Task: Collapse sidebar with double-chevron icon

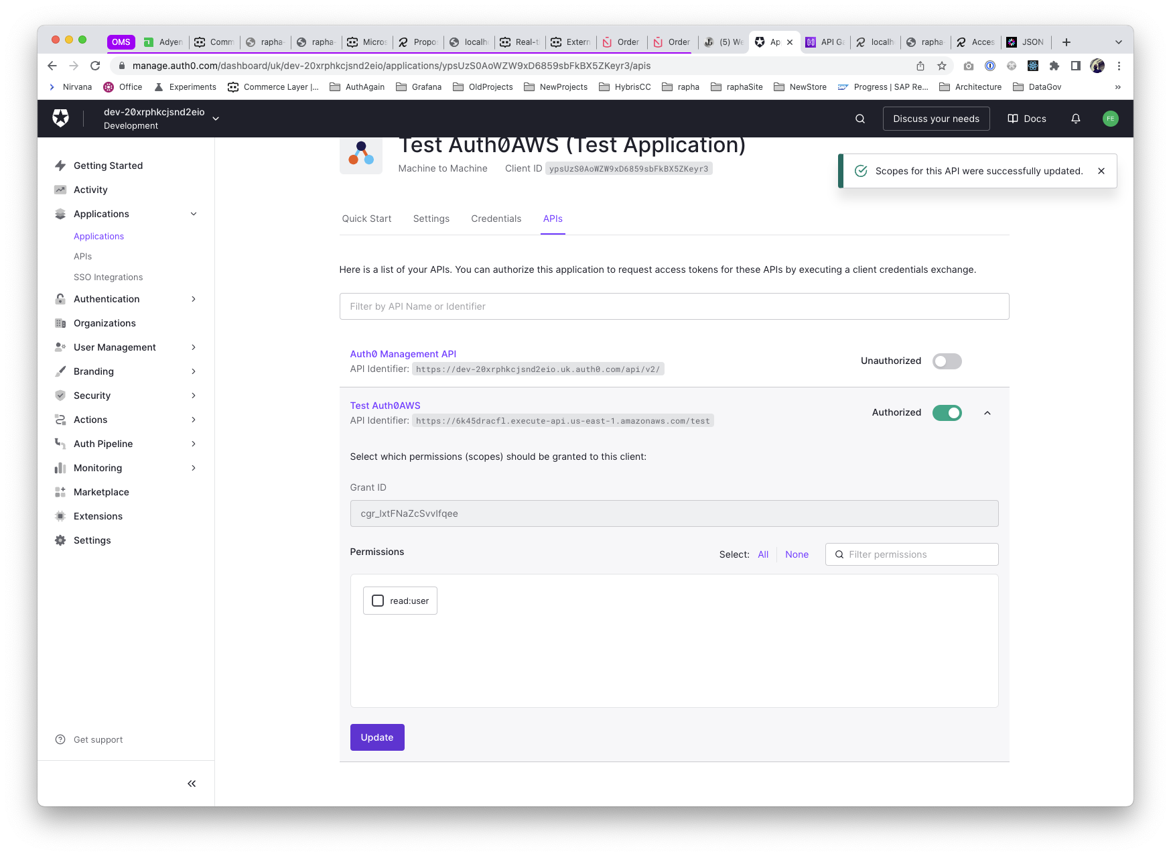Action: 192,784
